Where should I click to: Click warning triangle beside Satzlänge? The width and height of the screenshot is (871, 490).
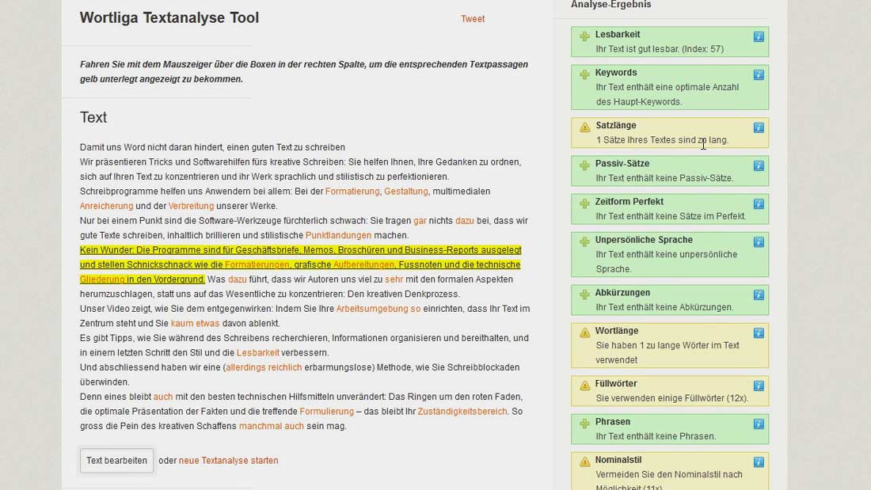(x=584, y=127)
